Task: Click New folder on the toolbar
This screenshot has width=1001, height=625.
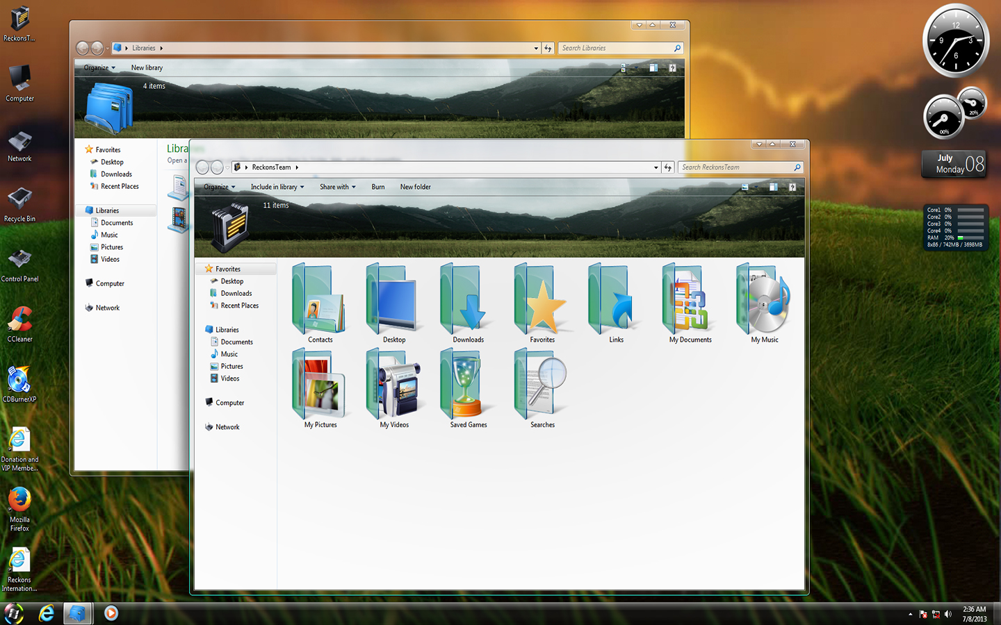Action: (415, 186)
